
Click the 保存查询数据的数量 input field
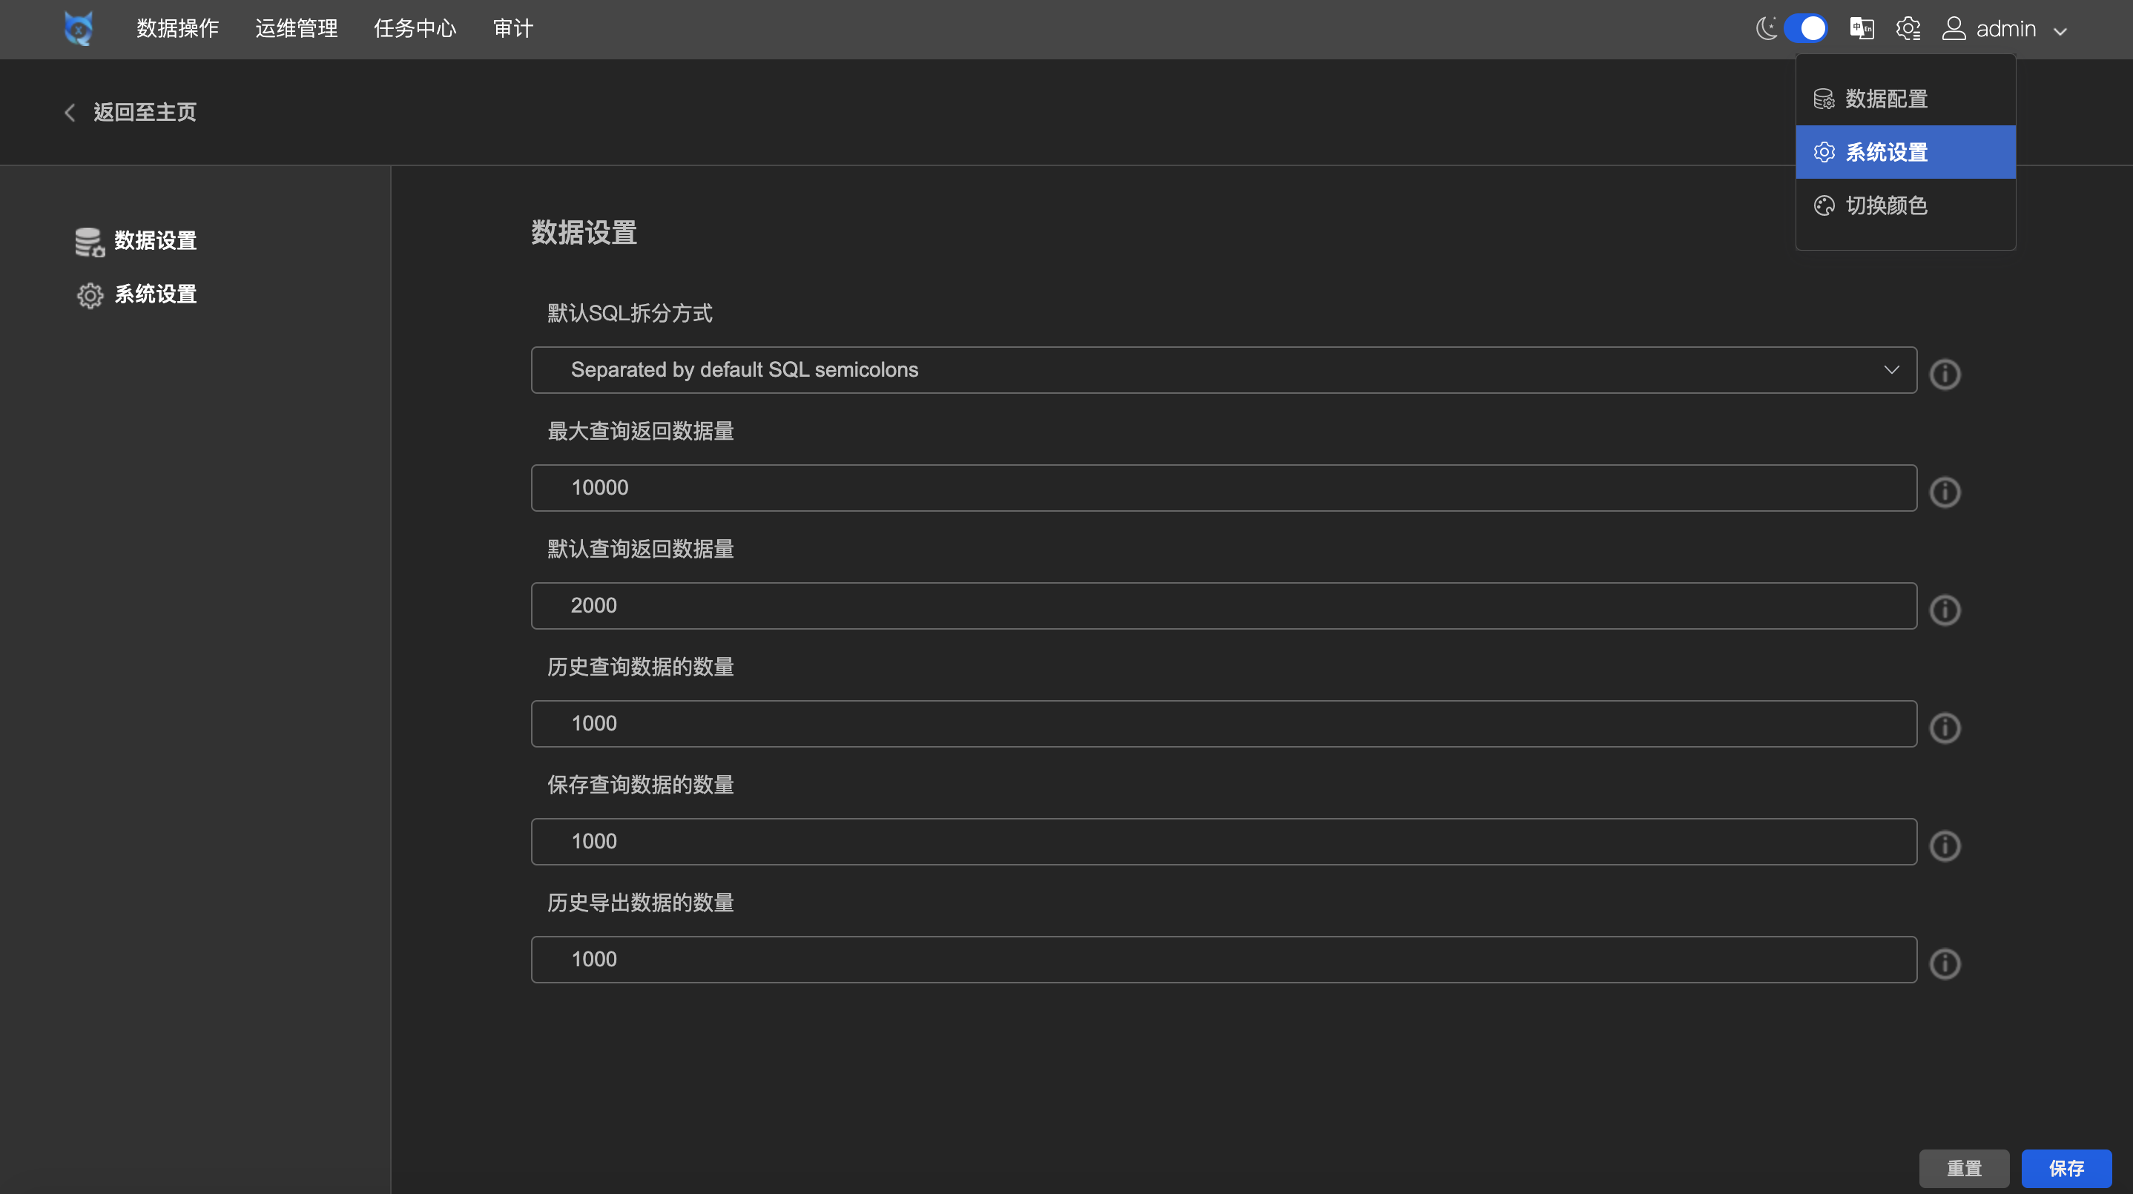[1224, 841]
